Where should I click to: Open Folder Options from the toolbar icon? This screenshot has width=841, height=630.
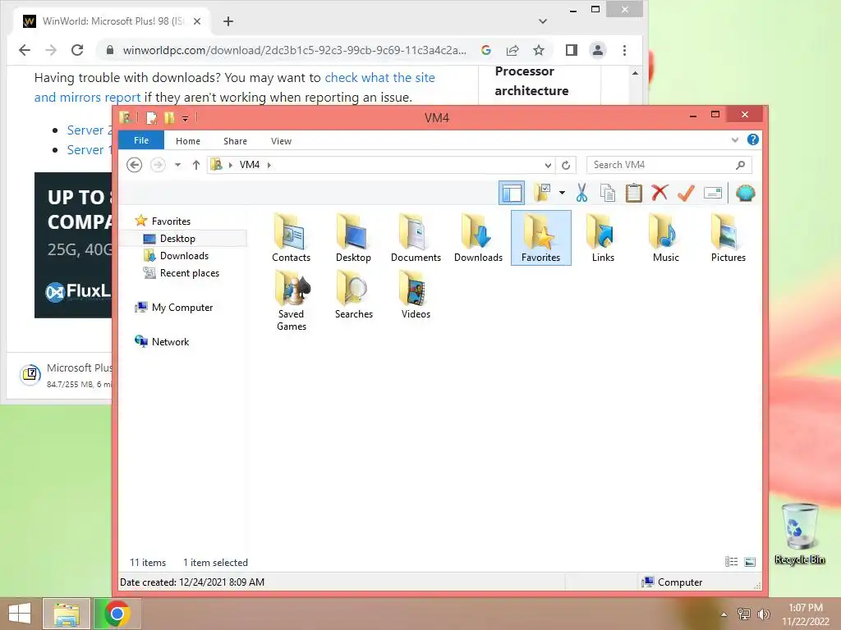click(x=542, y=193)
